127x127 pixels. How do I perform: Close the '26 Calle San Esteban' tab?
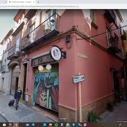(x=34, y=2)
